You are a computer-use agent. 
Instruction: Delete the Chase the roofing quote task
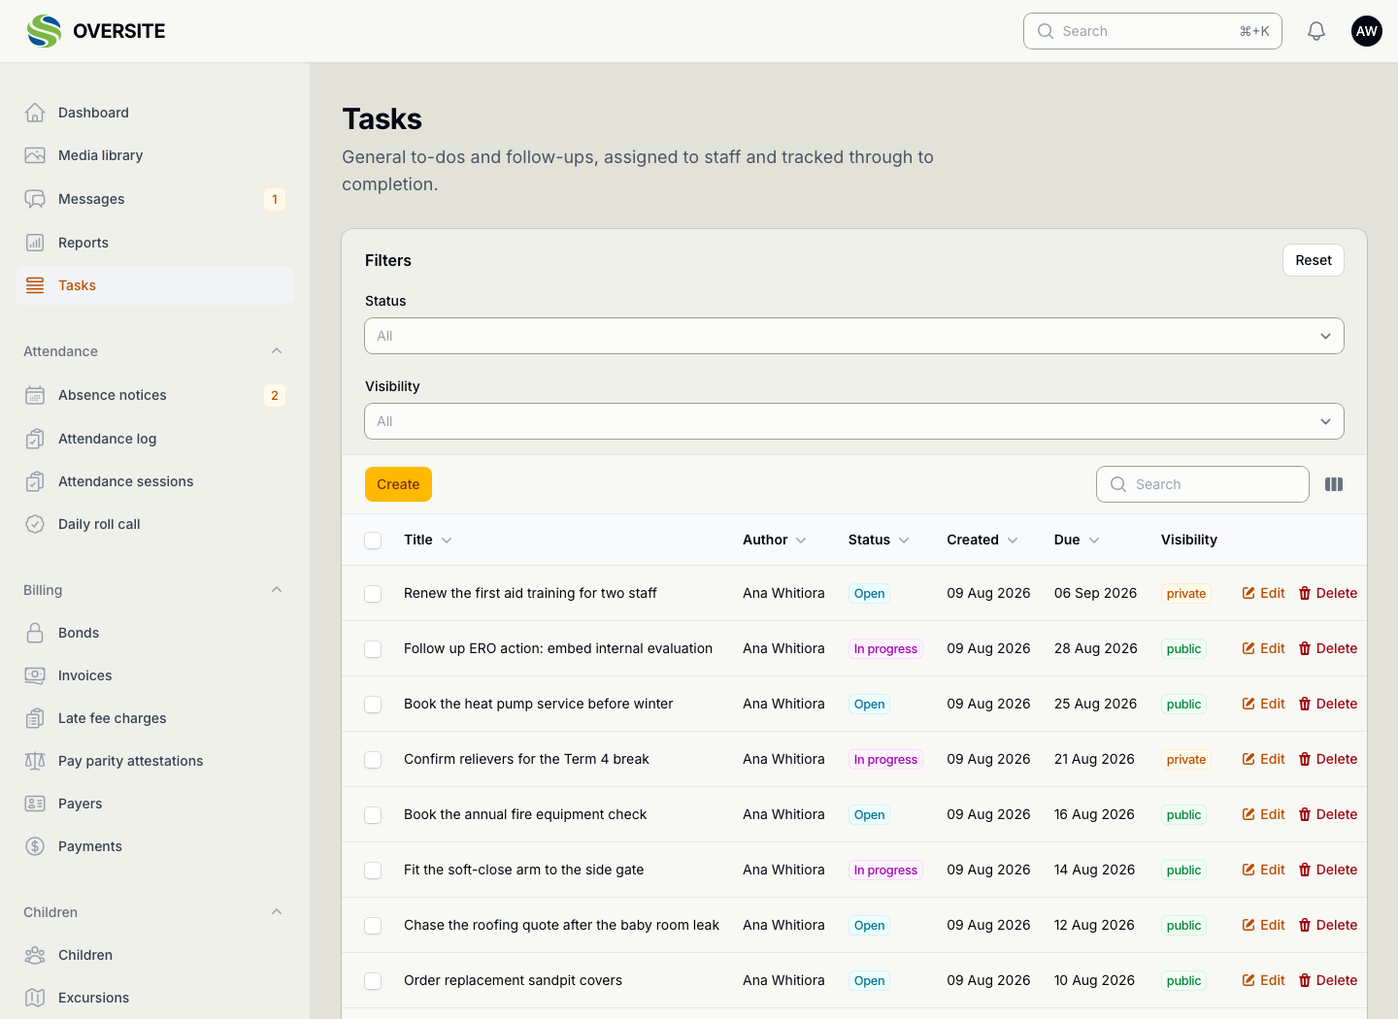pos(1328,925)
